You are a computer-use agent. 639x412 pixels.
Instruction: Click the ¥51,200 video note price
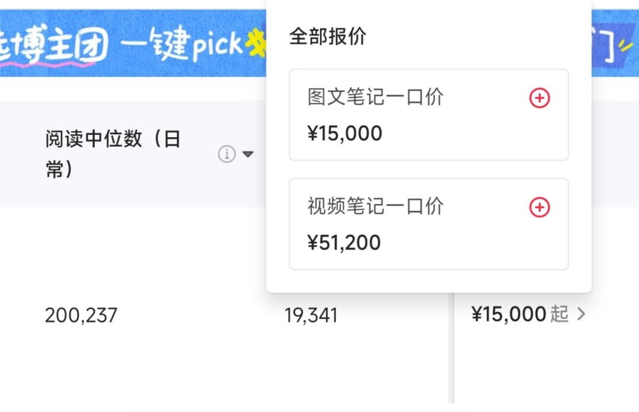point(344,243)
